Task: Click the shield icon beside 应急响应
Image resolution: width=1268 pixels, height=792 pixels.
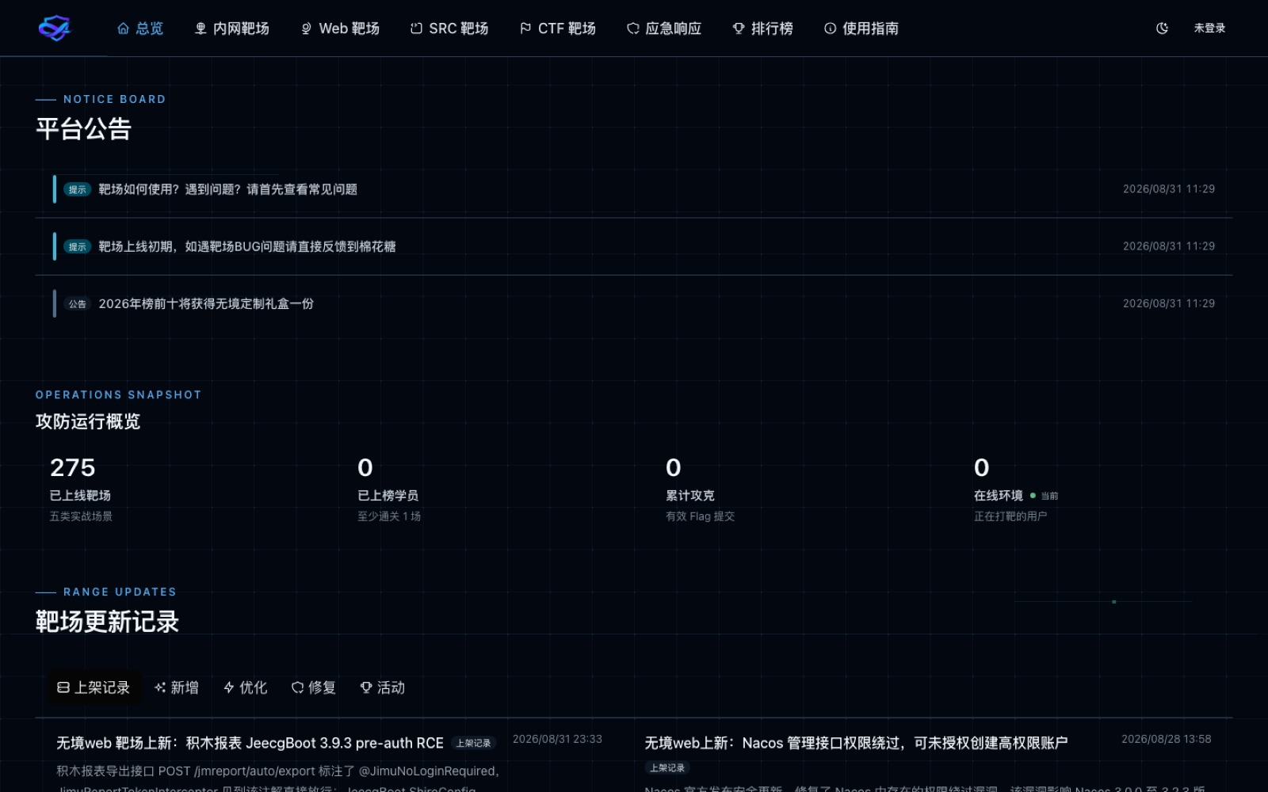Action: pos(632,29)
